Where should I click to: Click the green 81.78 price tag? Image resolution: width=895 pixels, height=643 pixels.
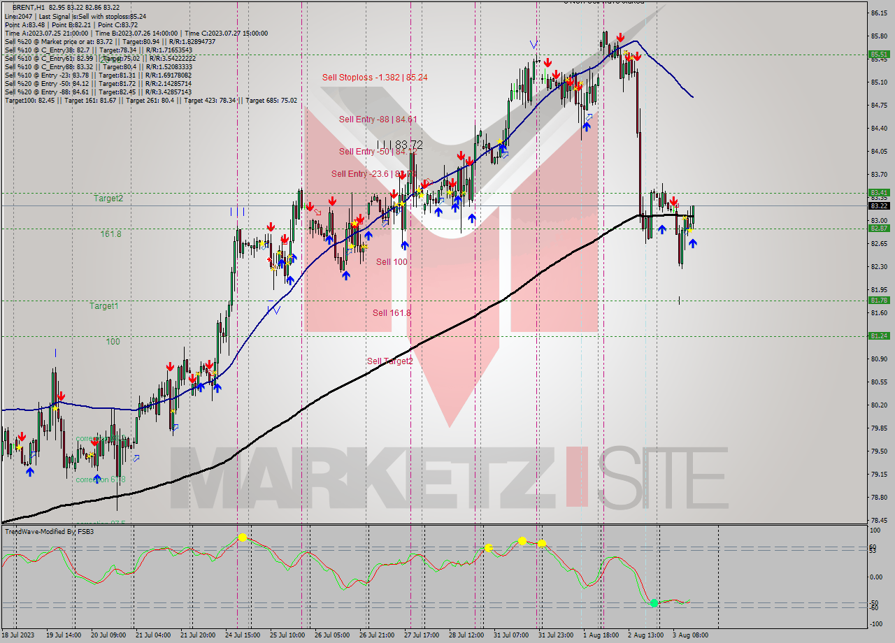point(879,300)
